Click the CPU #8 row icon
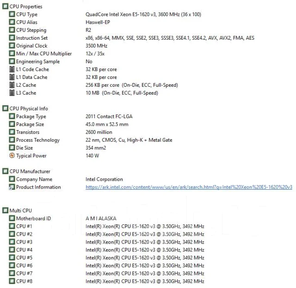 (x=12, y=281)
